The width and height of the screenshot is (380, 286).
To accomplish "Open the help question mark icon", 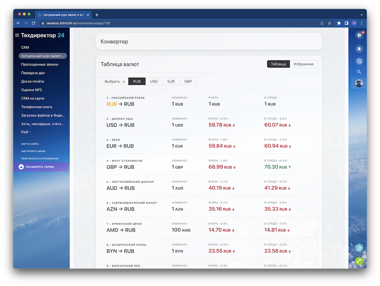I will (x=359, y=35).
